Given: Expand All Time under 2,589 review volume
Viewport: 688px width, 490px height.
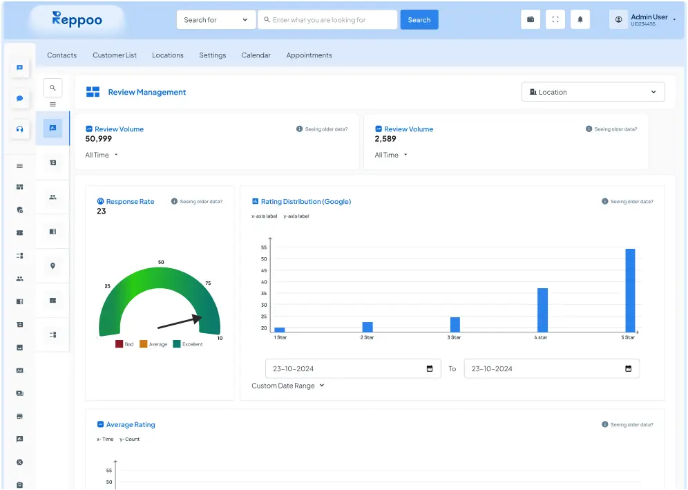Looking at the screenshot, I should 391,155.
